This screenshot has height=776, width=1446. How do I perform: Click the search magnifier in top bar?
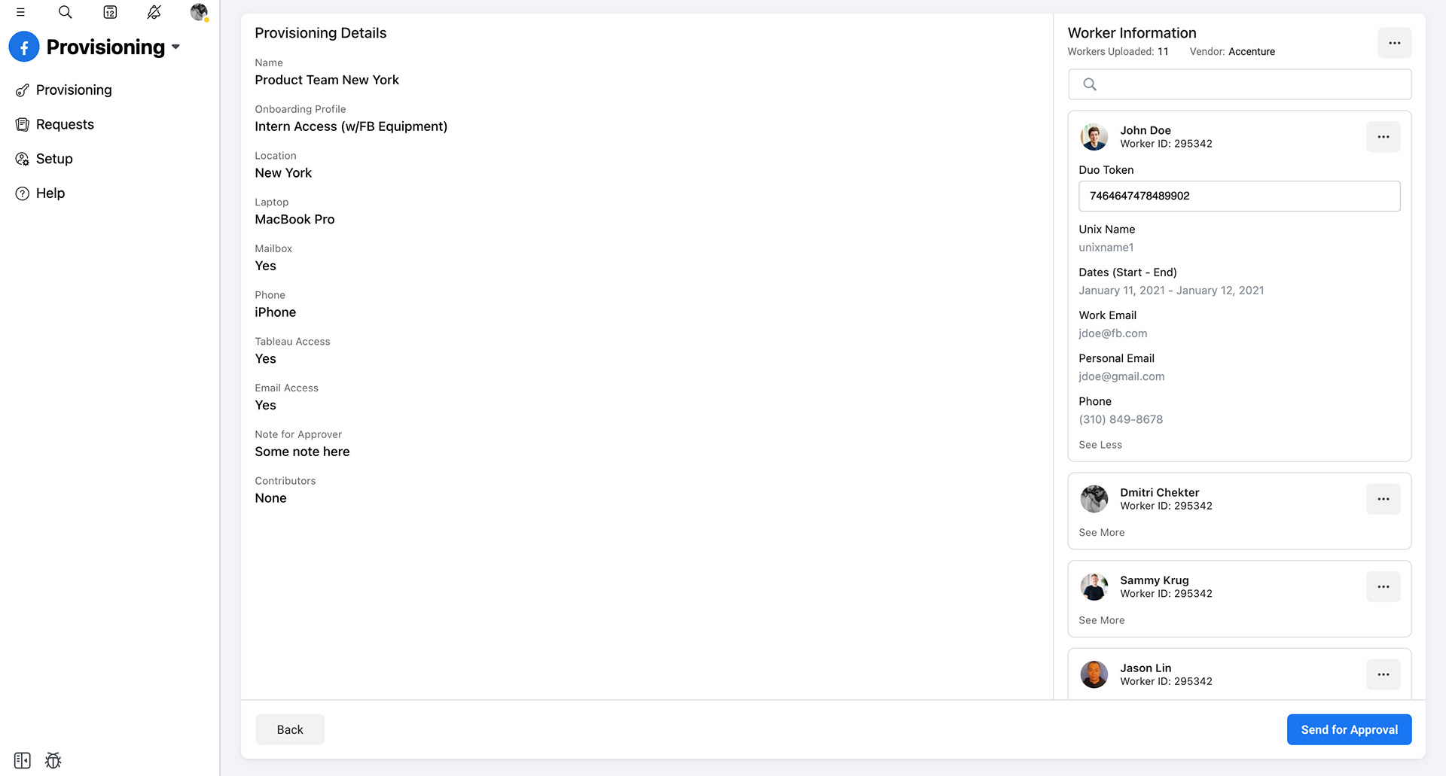pos(66,12)
